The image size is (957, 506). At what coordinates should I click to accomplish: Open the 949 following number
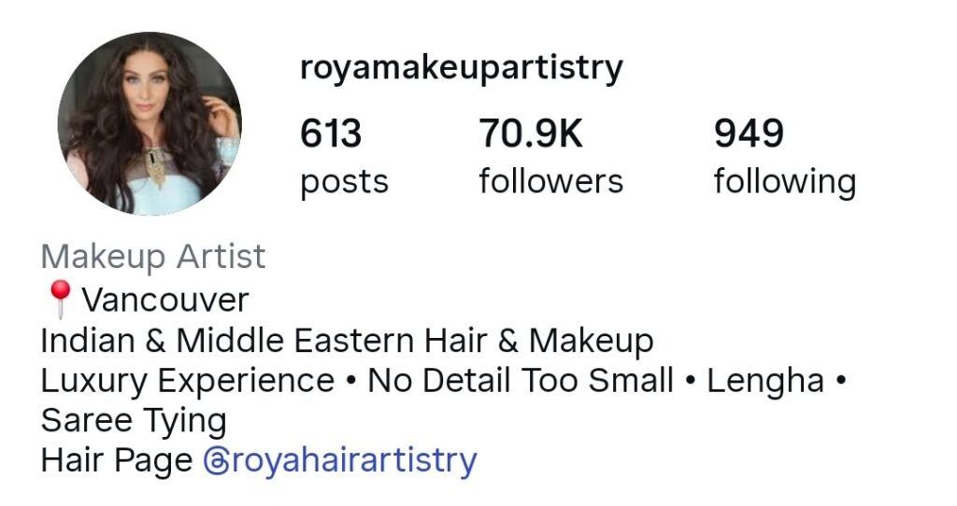(x=749, y=134)
